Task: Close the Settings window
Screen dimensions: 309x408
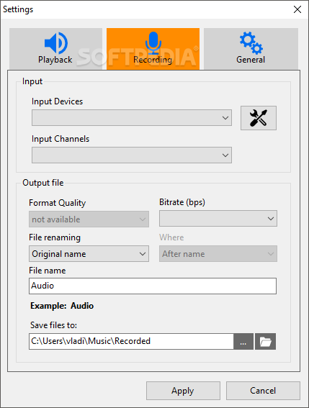Action: coord(297,9)
